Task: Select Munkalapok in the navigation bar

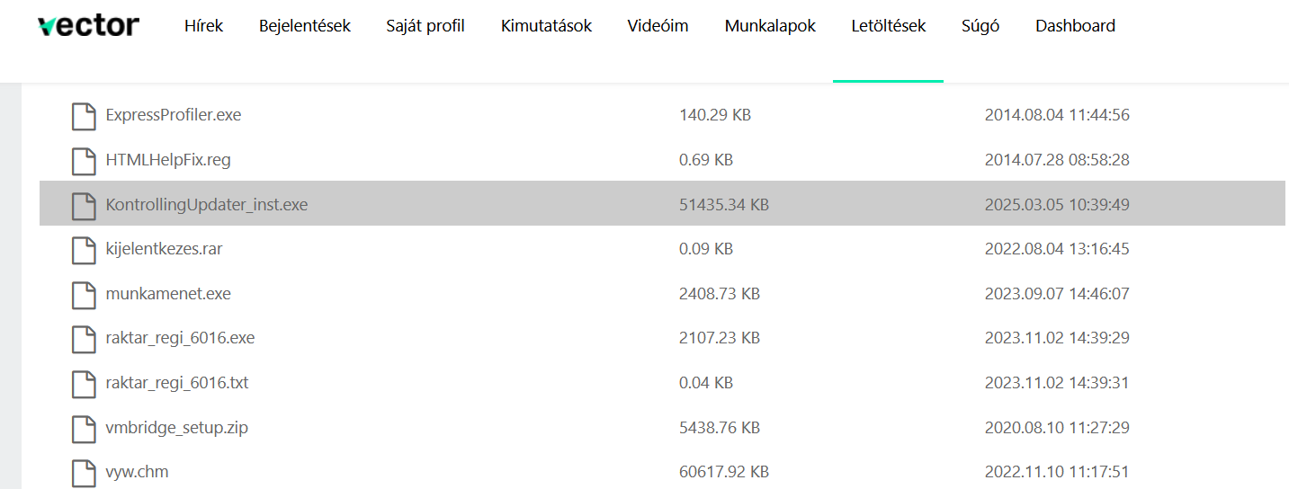Action: [x=770, y=26]
